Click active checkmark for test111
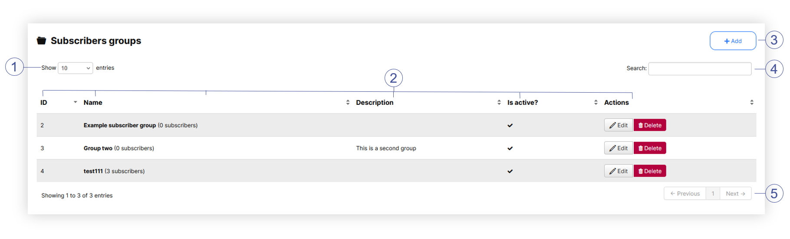The width and height of the screenshot is (790, 239). coord(510,171)
